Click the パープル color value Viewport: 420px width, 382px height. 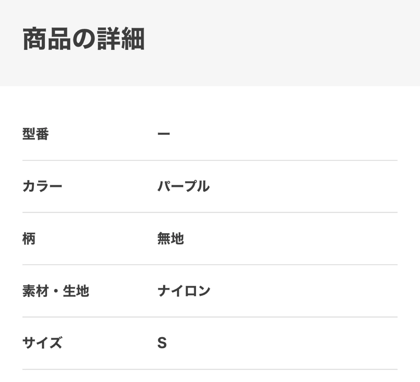click(183, 186)
